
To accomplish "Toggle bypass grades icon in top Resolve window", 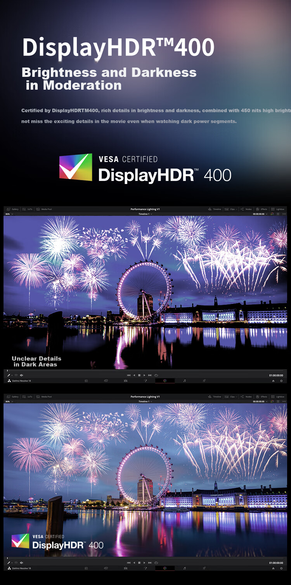I will tap(272, 214).
